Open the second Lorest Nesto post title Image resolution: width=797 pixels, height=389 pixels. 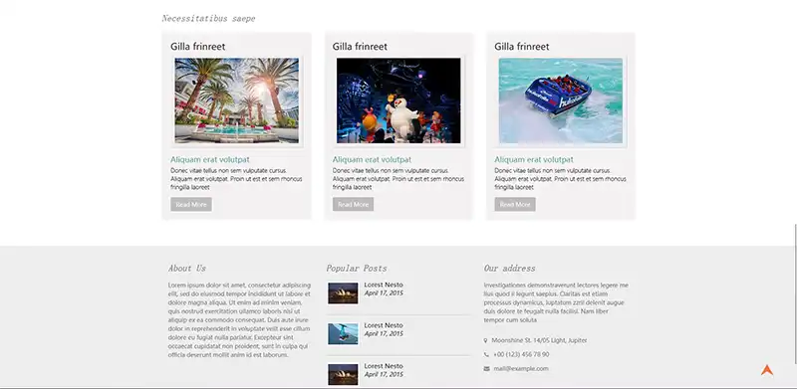pos(384,325)
